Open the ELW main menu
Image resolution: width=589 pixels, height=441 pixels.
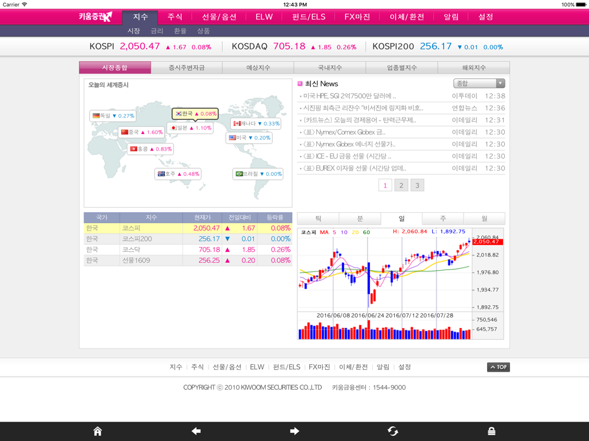click(x=264, y=17)
